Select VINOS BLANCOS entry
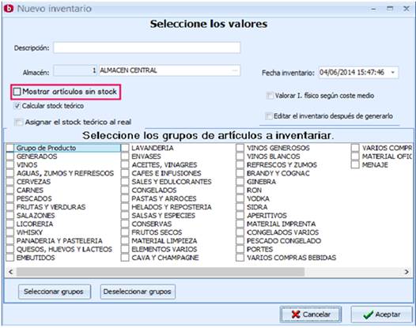This screenshot has width=416, height=328. 274,156
